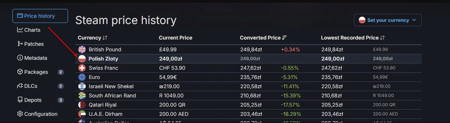Click the Price history card icon

(x=20, y=16)
